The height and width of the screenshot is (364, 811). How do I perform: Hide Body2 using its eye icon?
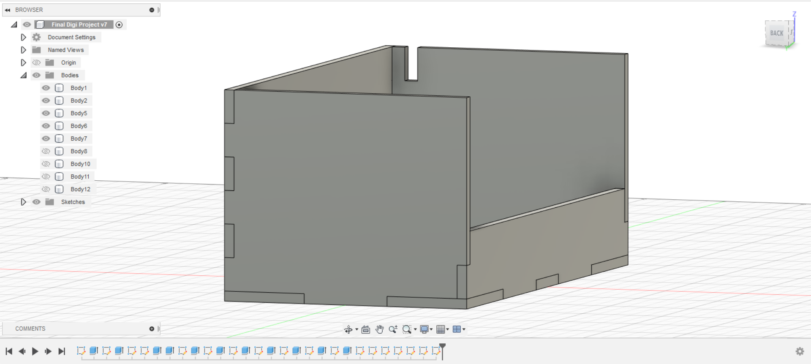click(x=46, y=101)
